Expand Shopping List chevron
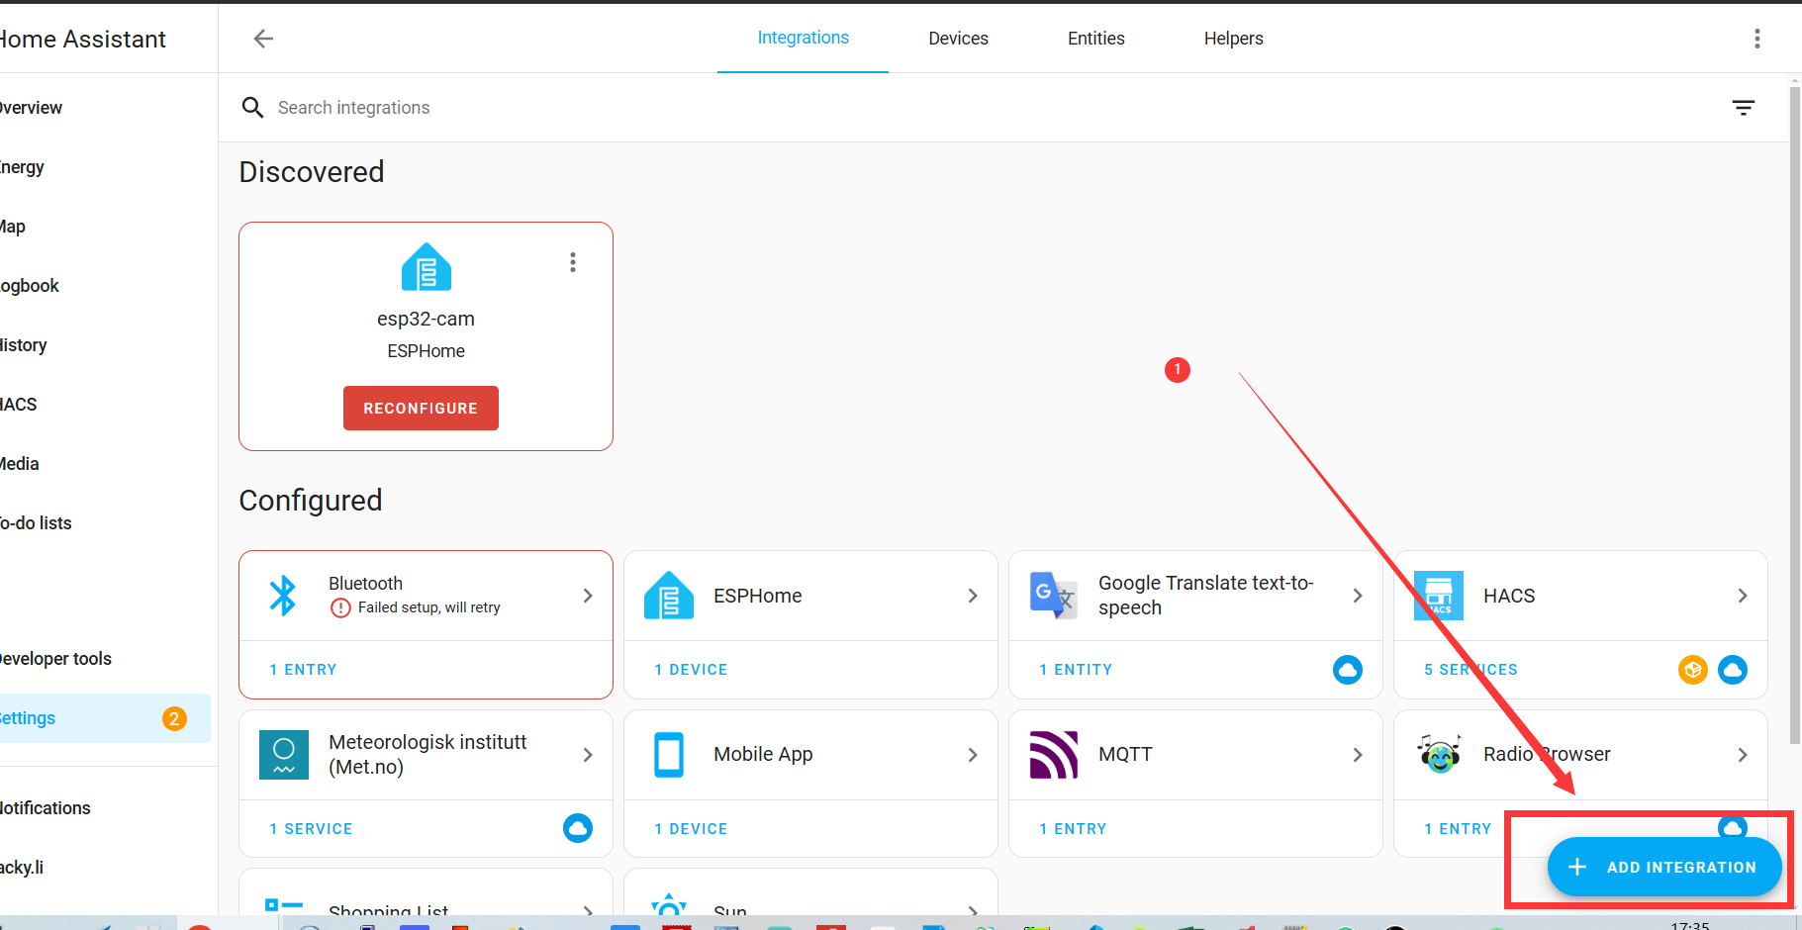The image size is (1802, 930). (x=588, y=909)
